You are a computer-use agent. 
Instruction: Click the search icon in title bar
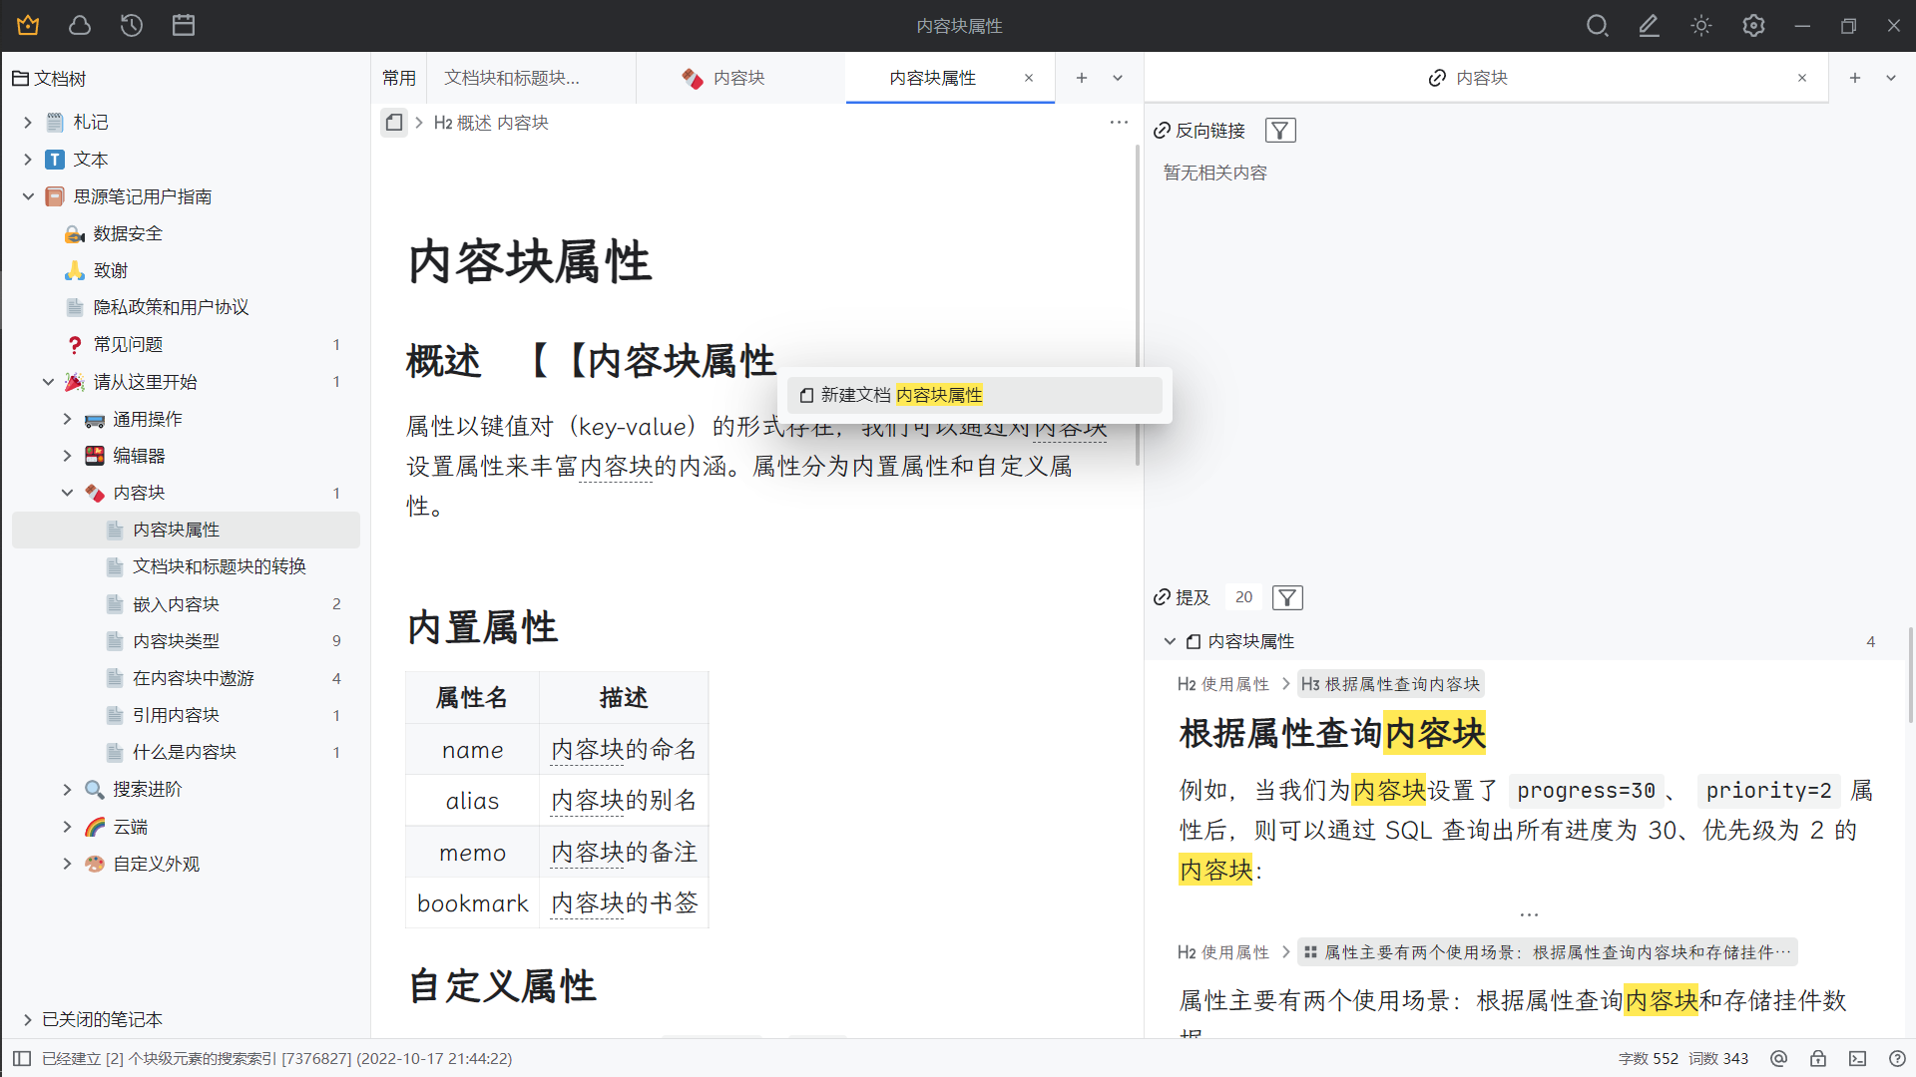click(x=1597, y=26)
